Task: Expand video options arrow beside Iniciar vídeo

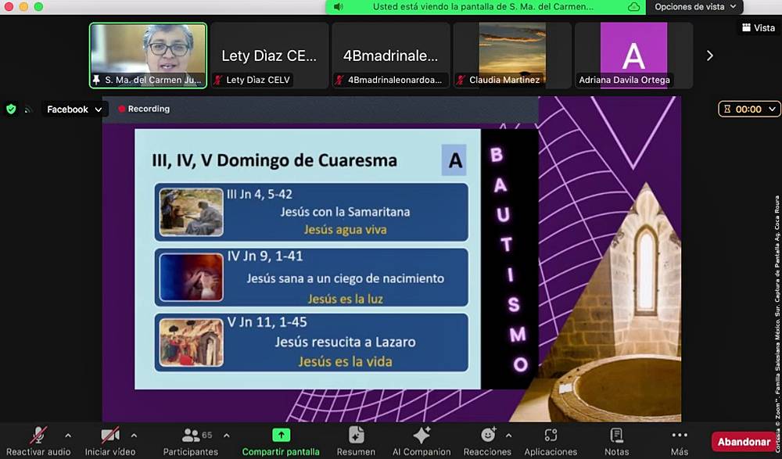Action: coord(134,436)
